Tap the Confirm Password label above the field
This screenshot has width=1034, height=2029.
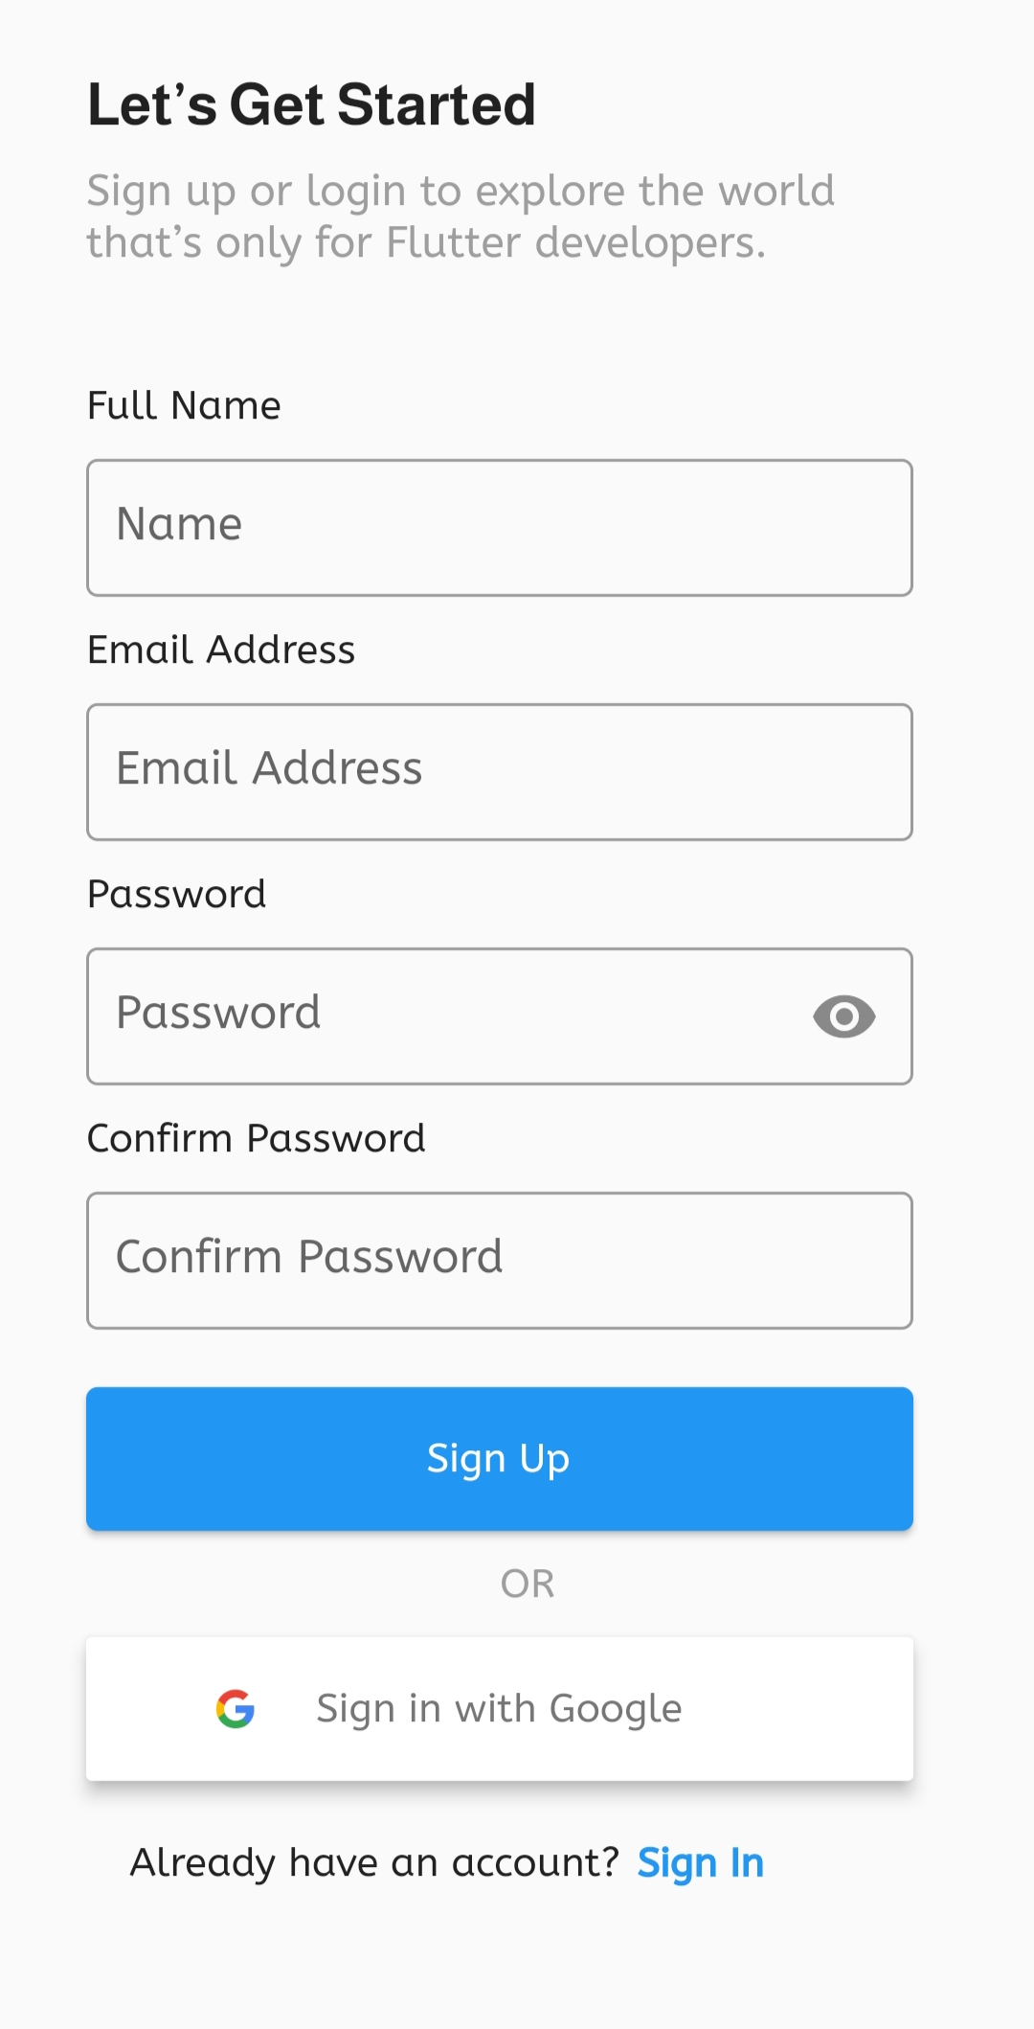[x=256, y=1138]
